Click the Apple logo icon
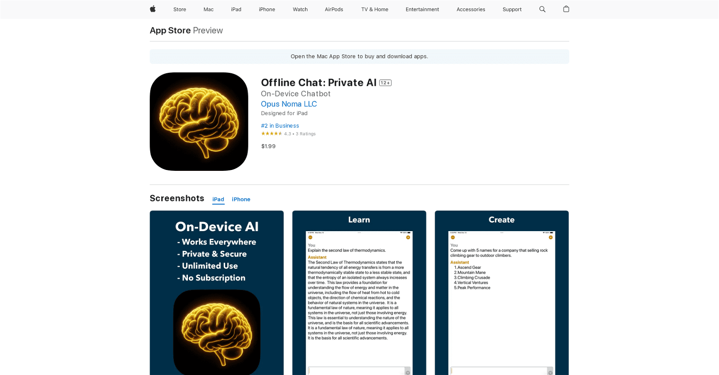Screen dimensions: 719x375 [x=153, y=9]
